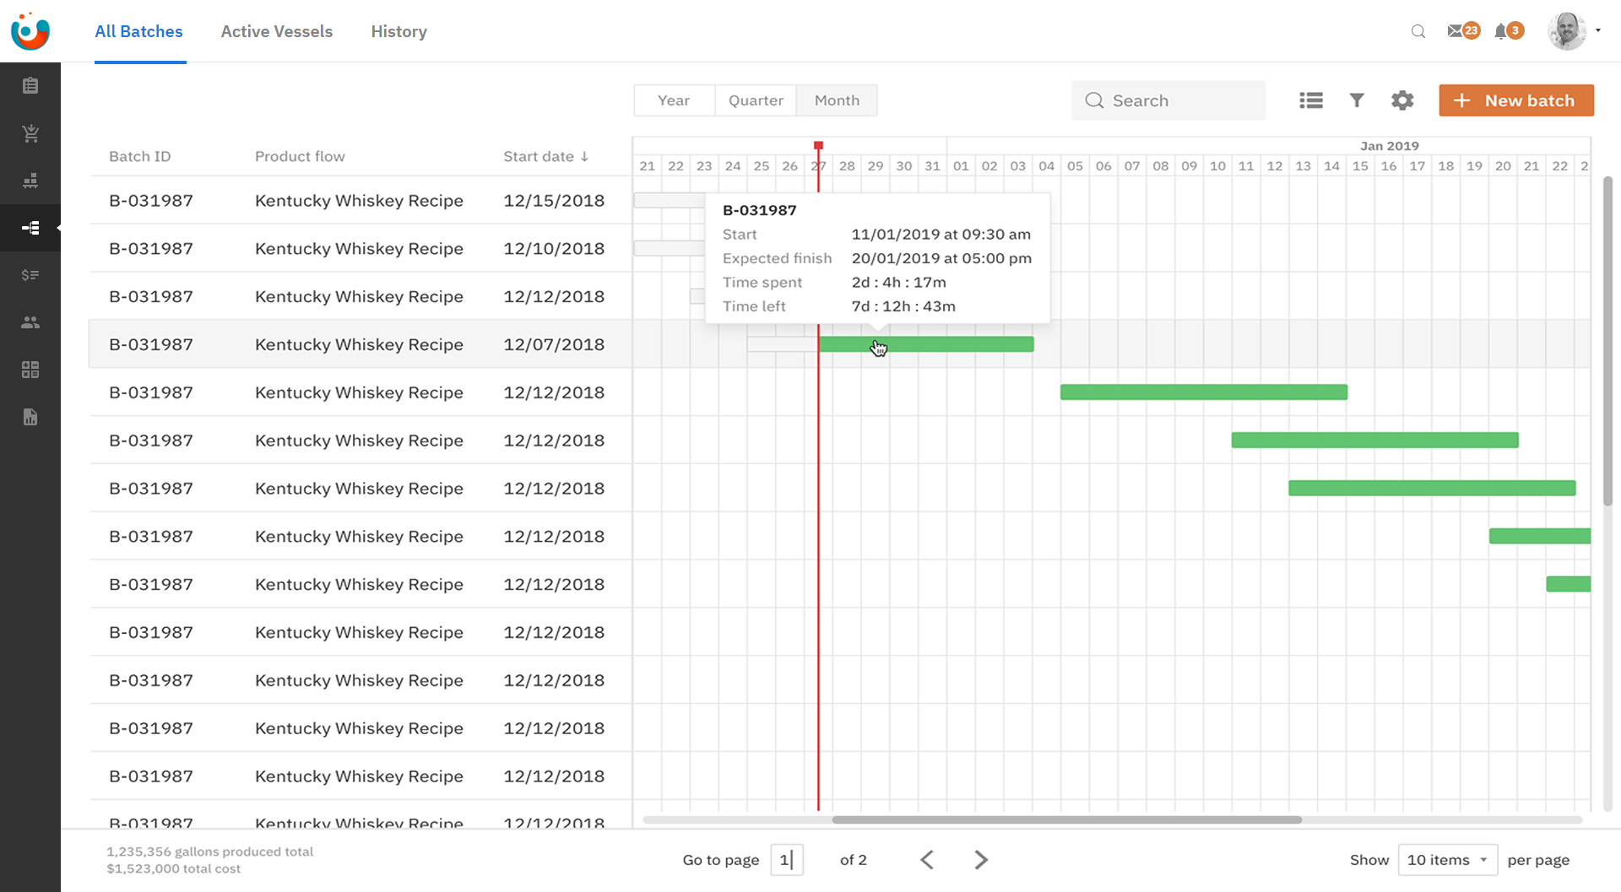This screenshot has height=892, width=1621.
Task: Open the clipboard/orders icon in sidebar
Action: click(x=30, y=84)
